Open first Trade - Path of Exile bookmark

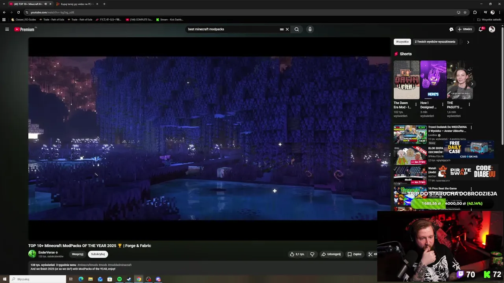tap(51, 19)
